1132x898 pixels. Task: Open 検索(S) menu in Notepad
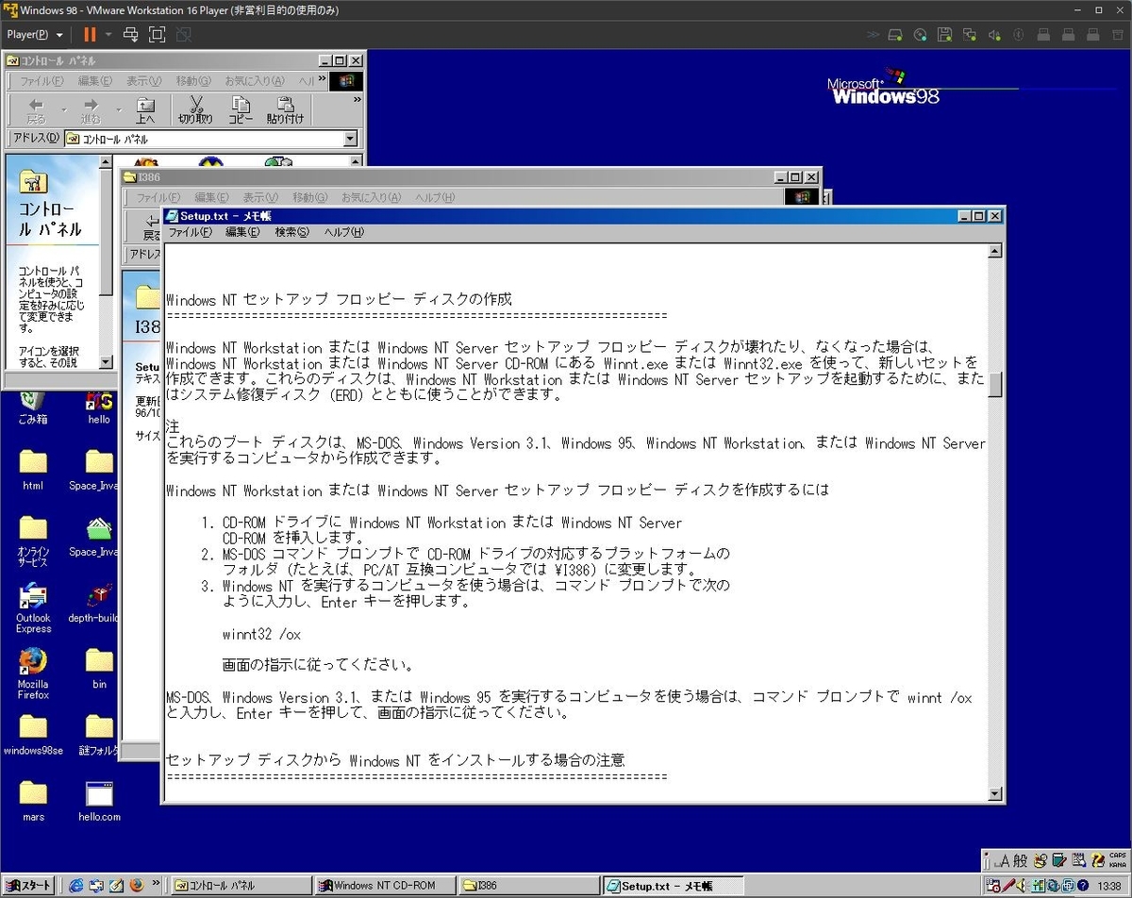pos(291,232)
